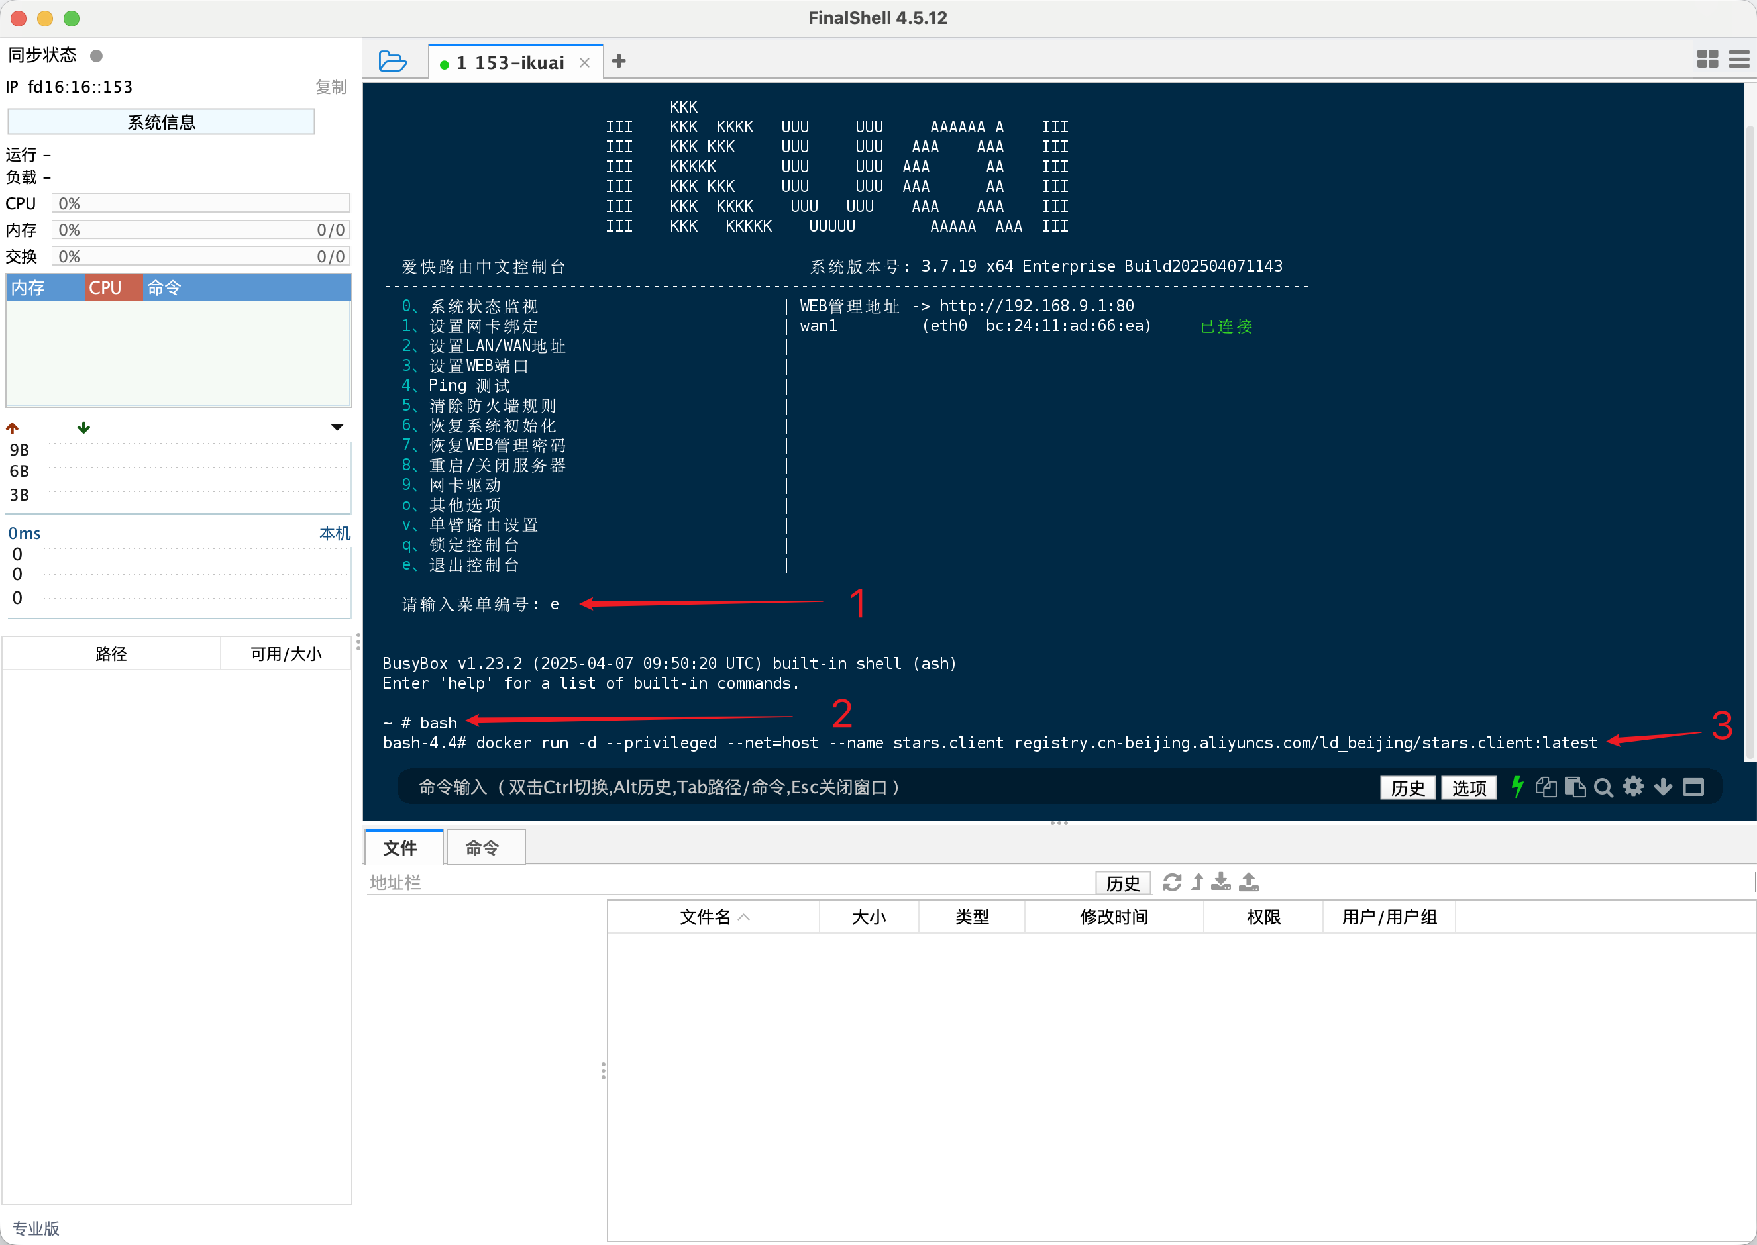
Task: Click the fullscreen terminal window icon
Action: pos(1693,787)
